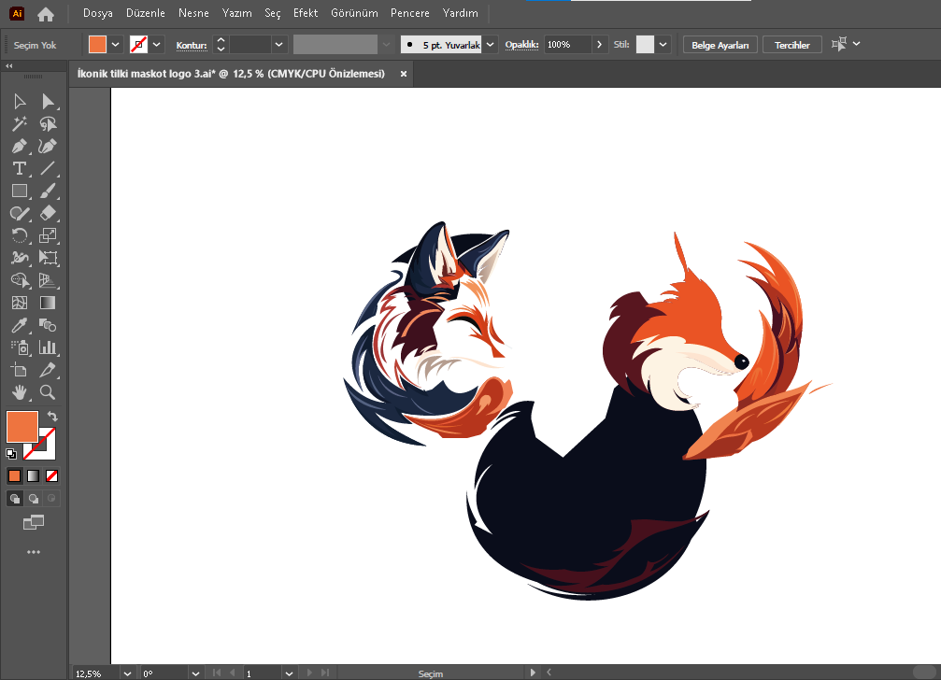Switch to the Hand tool

(20, 392)
